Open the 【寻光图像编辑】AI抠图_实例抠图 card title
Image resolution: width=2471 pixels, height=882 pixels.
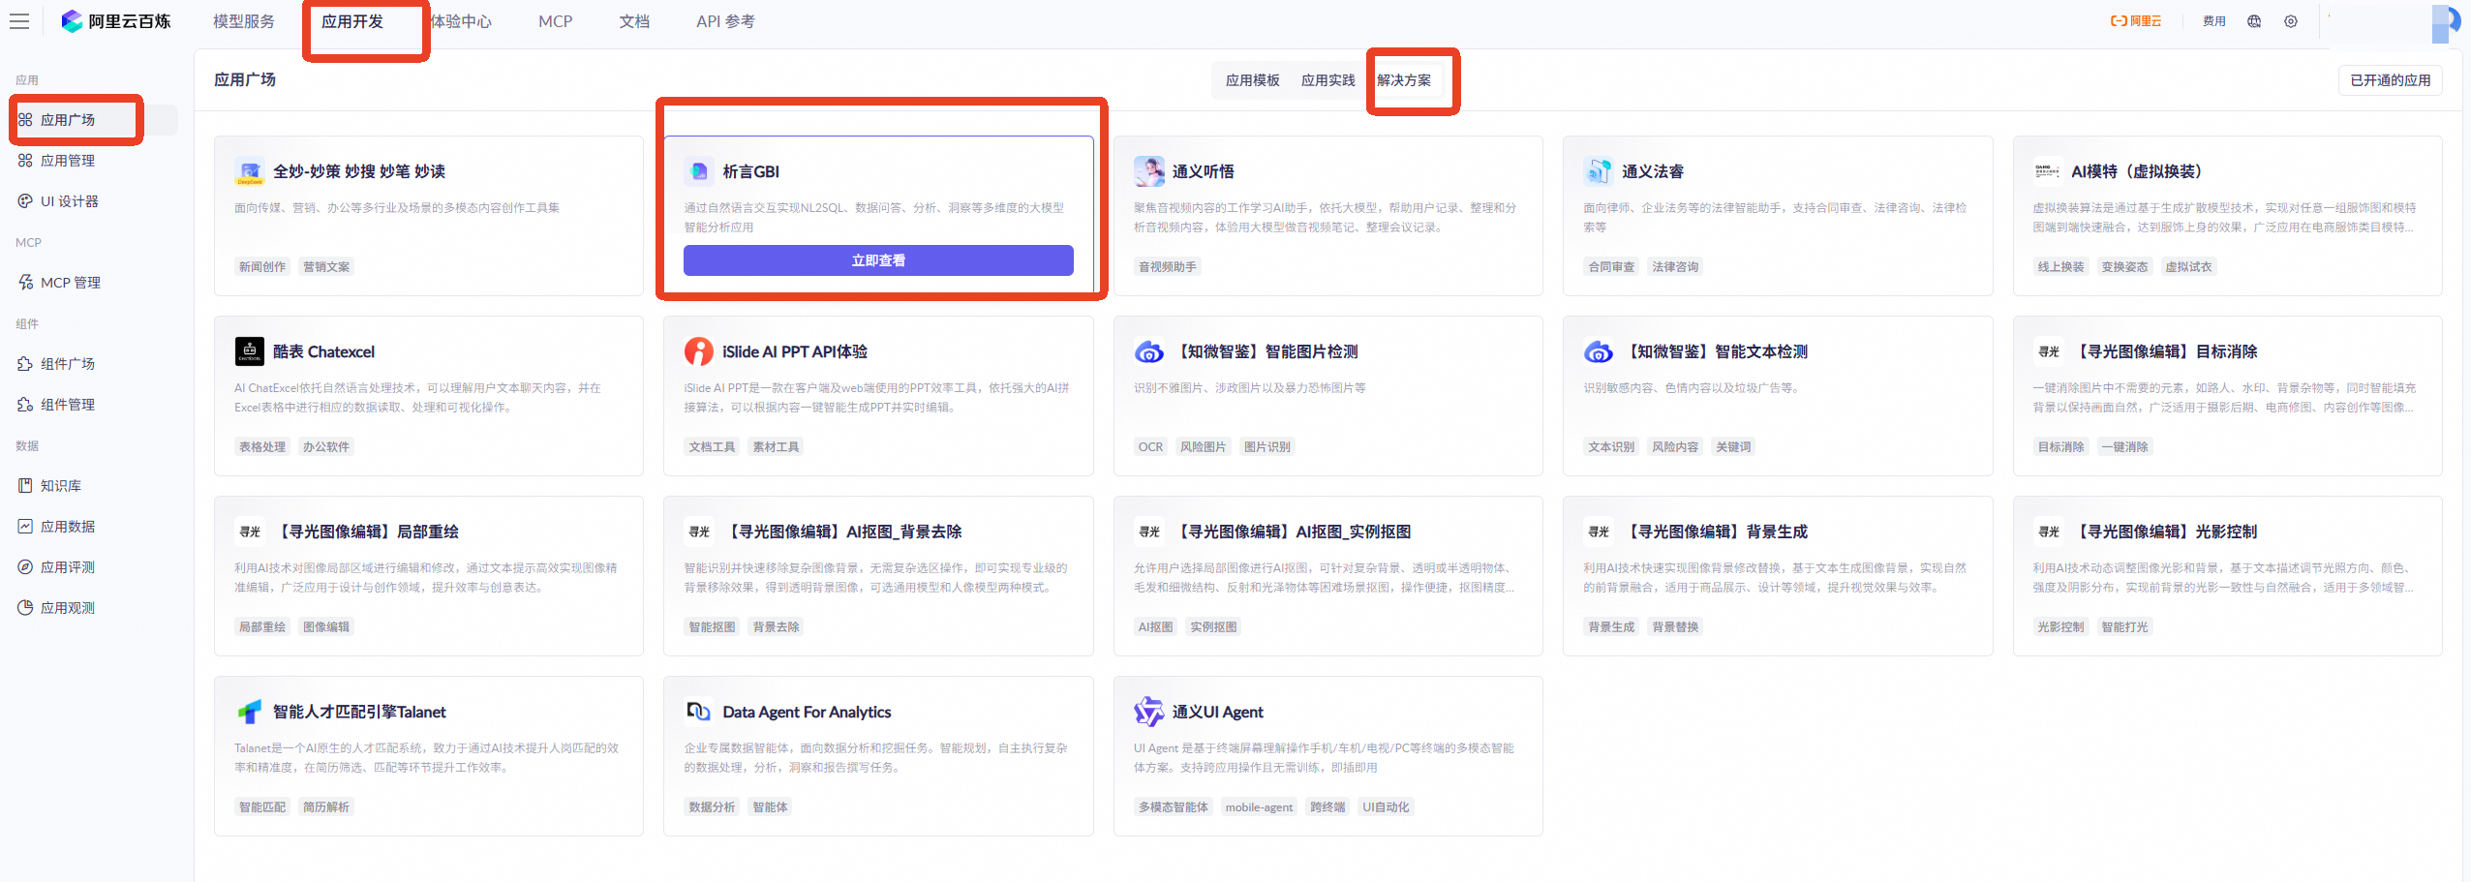1292,532
